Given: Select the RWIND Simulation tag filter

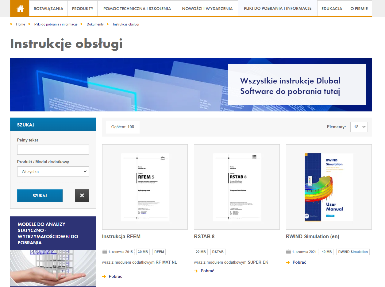Looking at the screenshot, I should coord(353,252).
